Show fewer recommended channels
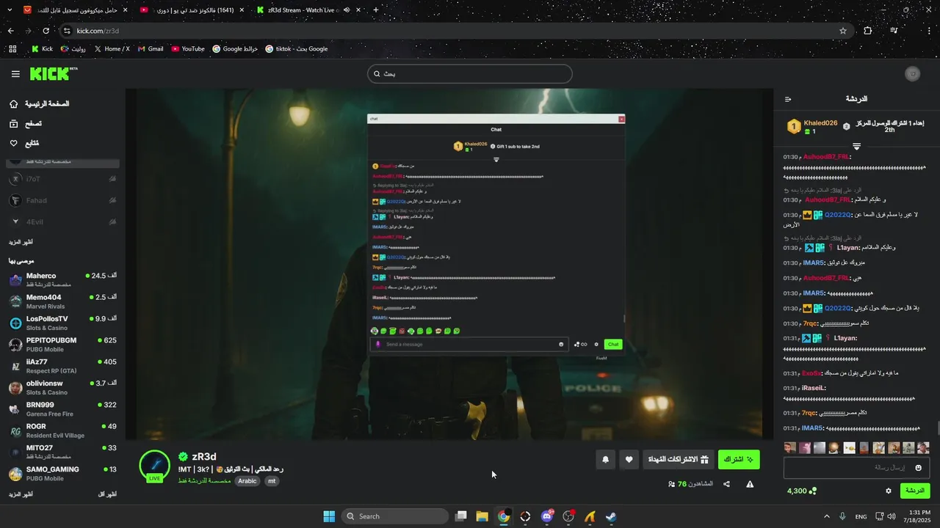The width and height of the screenshot is (940, 528). tap(107, 494)
